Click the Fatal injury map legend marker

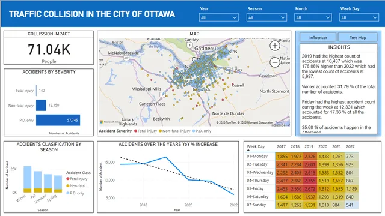135,131
